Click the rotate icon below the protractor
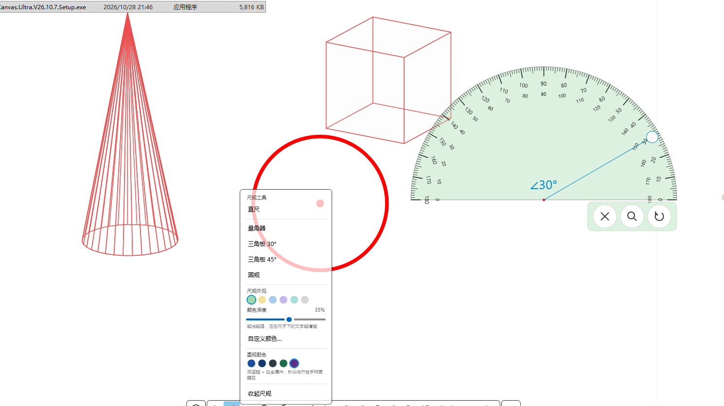 [659, 216]
